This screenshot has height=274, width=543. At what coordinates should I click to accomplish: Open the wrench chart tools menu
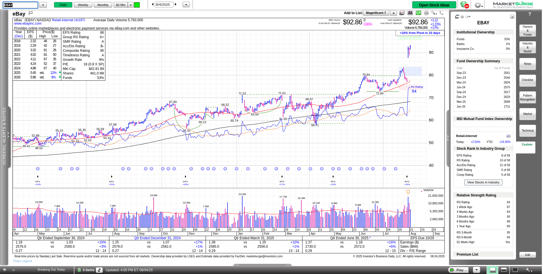click(x=434, y=13)
